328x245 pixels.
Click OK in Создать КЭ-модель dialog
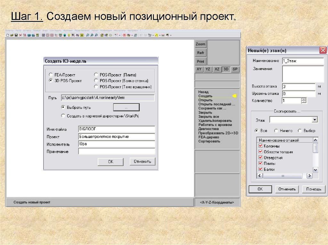tap(111, 162)
